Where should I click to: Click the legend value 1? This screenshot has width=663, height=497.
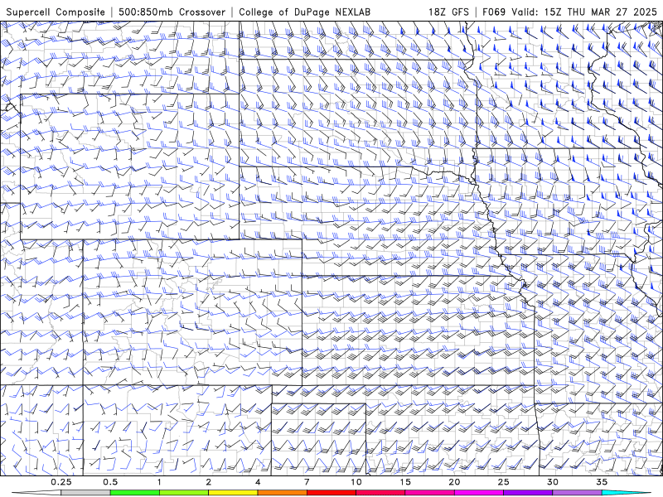(x=159, y=482)
